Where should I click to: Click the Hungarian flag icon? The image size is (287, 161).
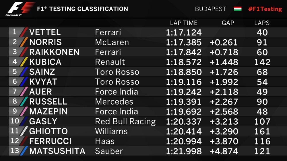pos(237,9)
